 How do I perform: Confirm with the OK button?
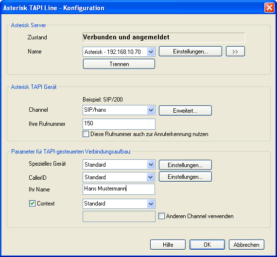[x=207, y=245]
